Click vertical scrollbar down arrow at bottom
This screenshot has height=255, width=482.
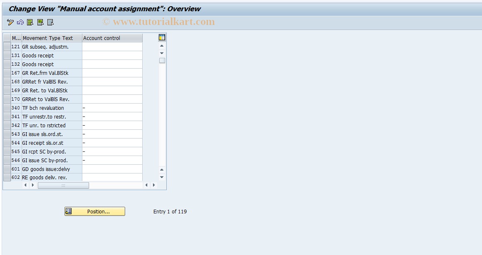point(162,177)
